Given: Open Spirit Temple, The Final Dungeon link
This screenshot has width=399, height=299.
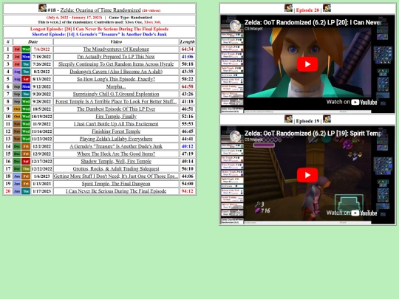Looking at the screenshot, I should tap(116, 184).
